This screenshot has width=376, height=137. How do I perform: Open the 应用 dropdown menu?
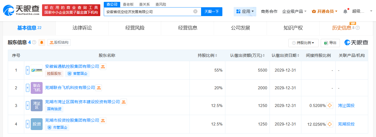tap(245, 12)
